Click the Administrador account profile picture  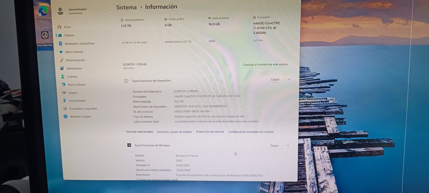60,11
